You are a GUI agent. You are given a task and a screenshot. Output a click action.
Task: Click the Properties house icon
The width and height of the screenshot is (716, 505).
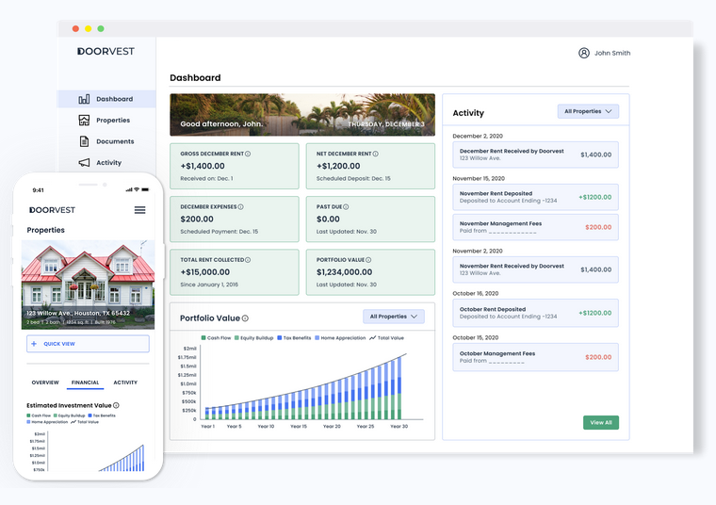click(84, 120)
